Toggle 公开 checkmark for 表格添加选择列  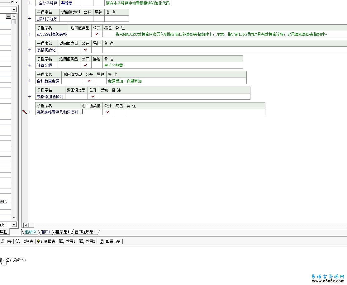(93, 97)
